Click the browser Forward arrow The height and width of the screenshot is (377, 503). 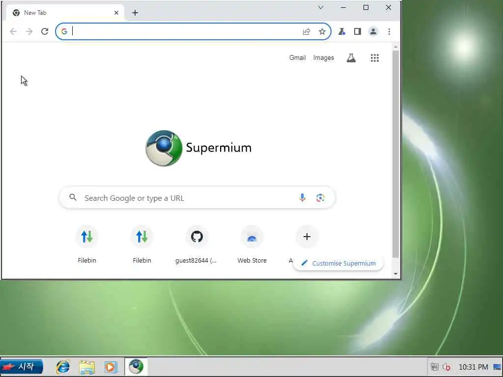pos(29,31)
